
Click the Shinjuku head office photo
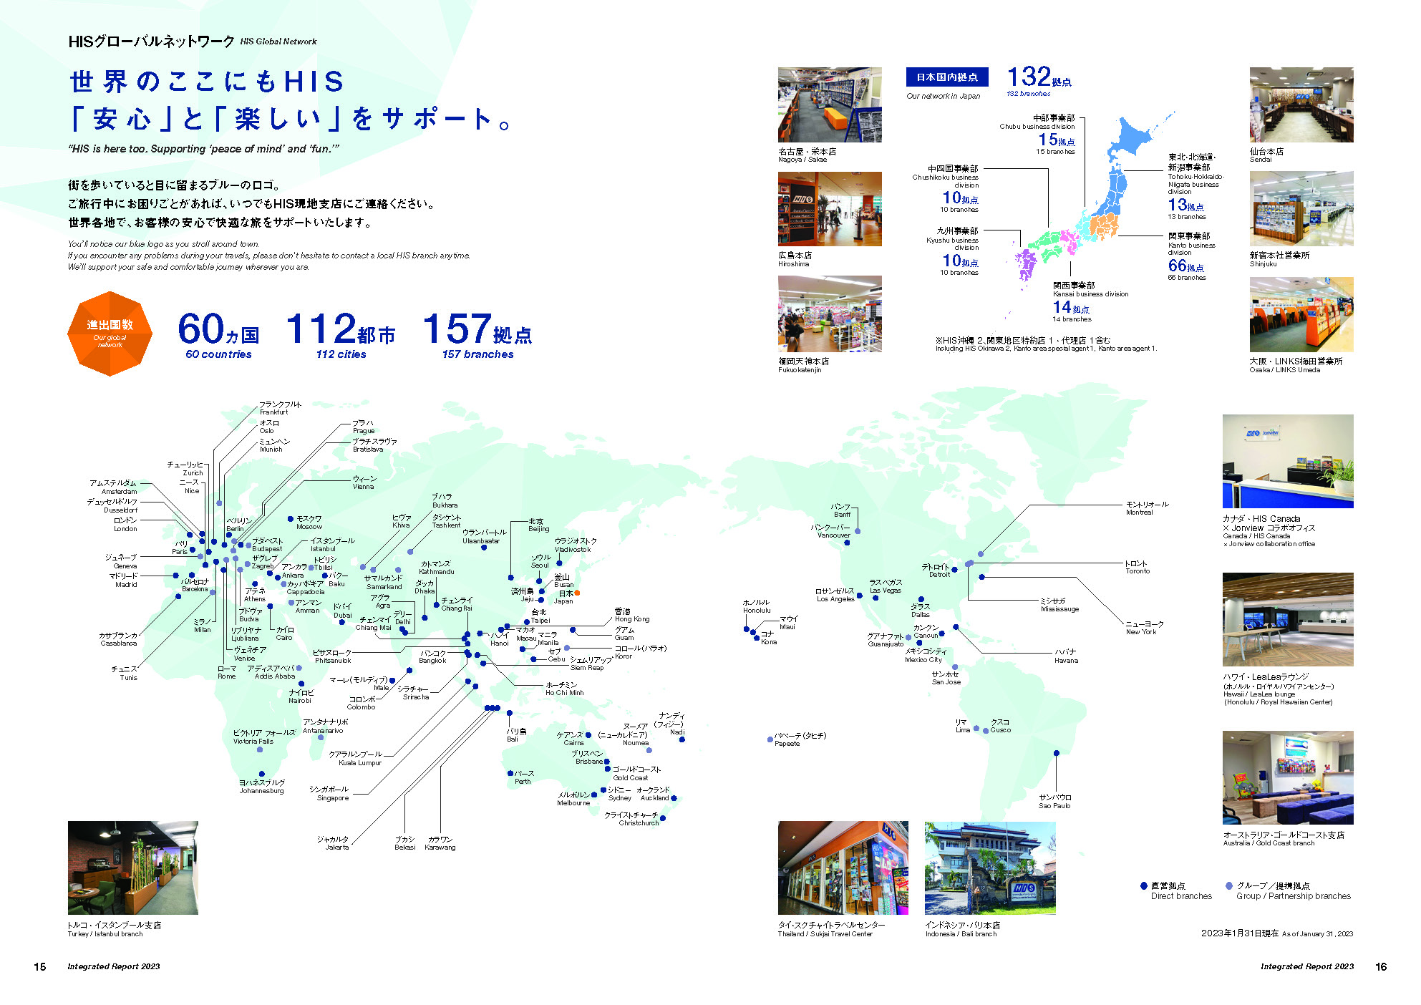tap(1301, 208)
